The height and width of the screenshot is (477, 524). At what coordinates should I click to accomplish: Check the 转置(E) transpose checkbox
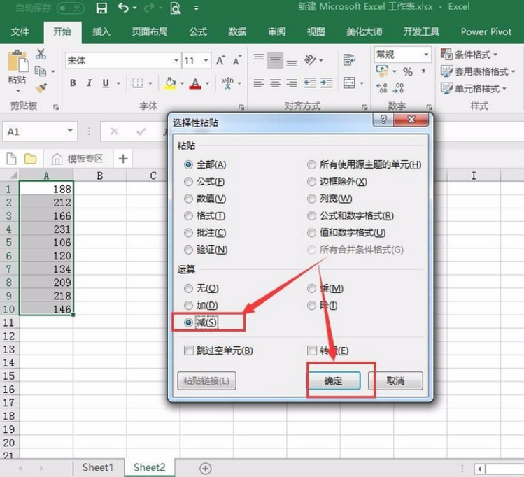click(x=312, y=350)
